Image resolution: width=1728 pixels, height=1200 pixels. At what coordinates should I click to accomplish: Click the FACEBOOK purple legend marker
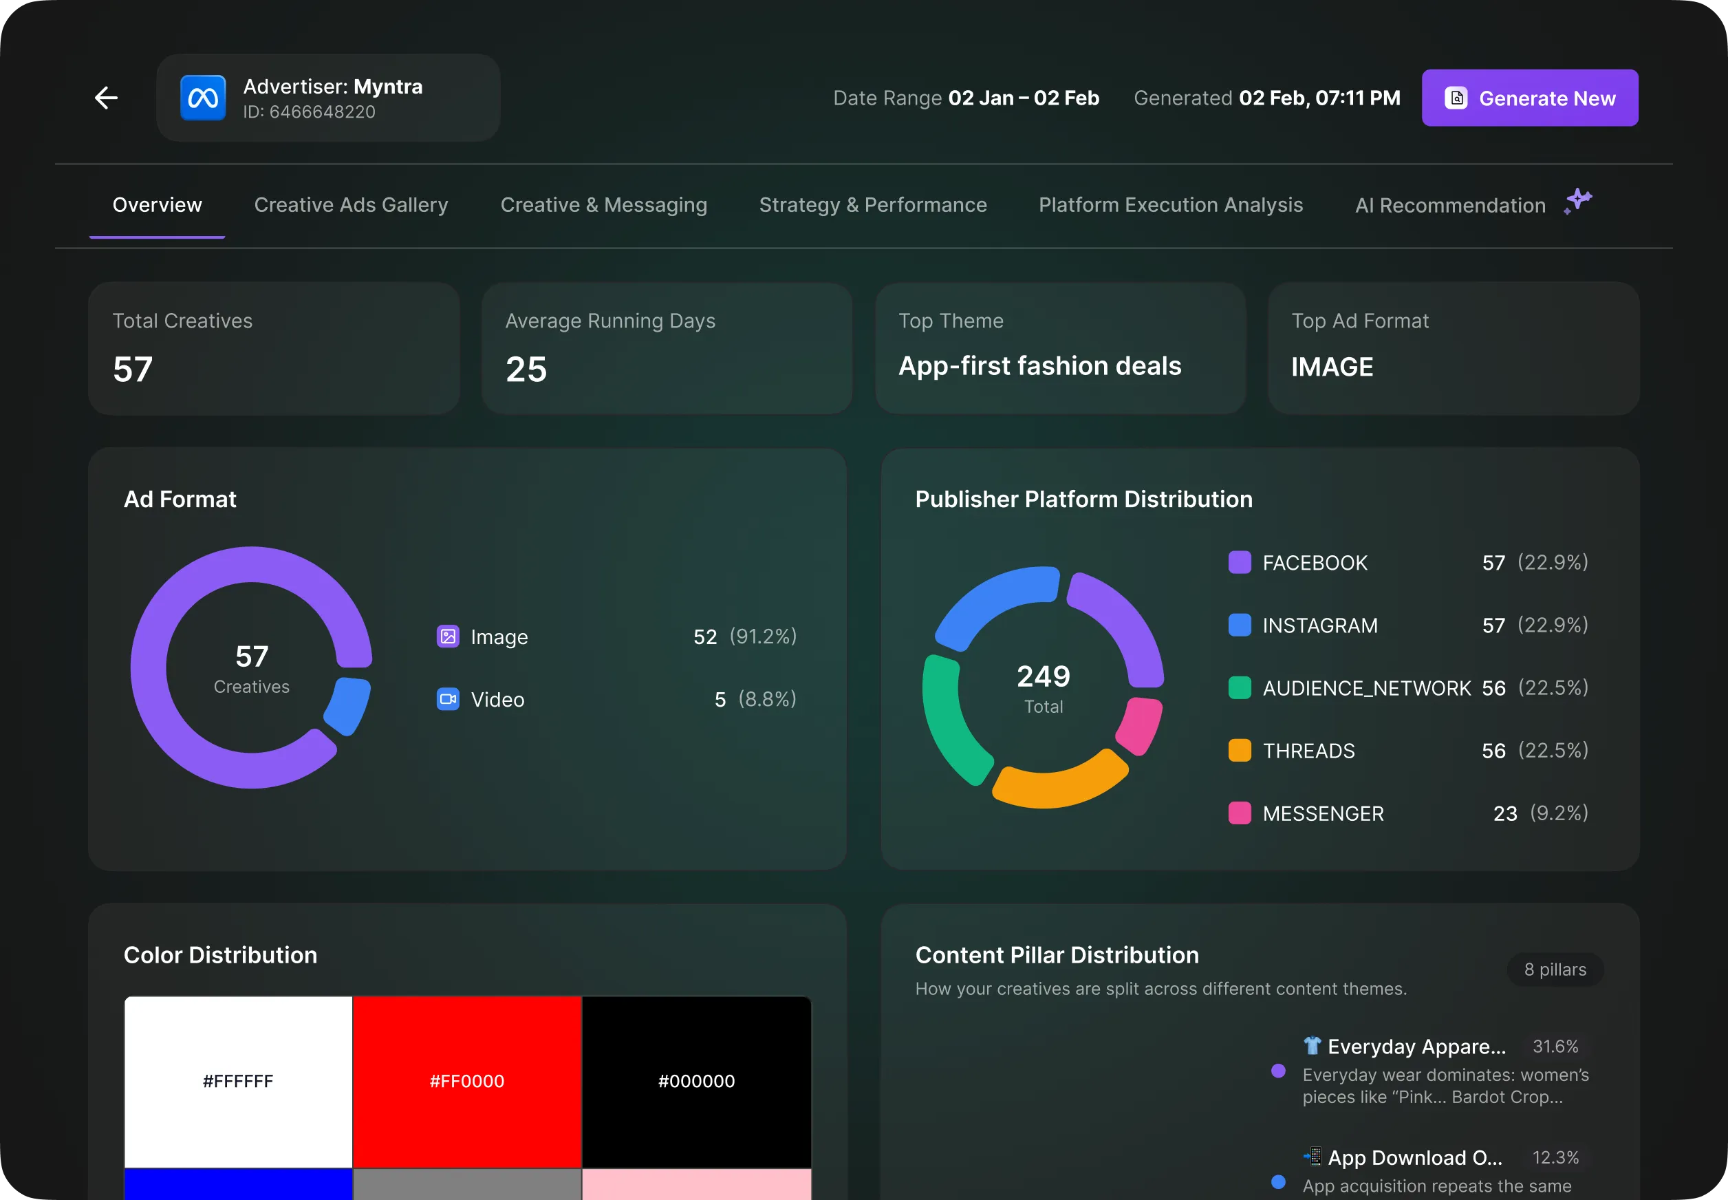(x=1240, y=562)
